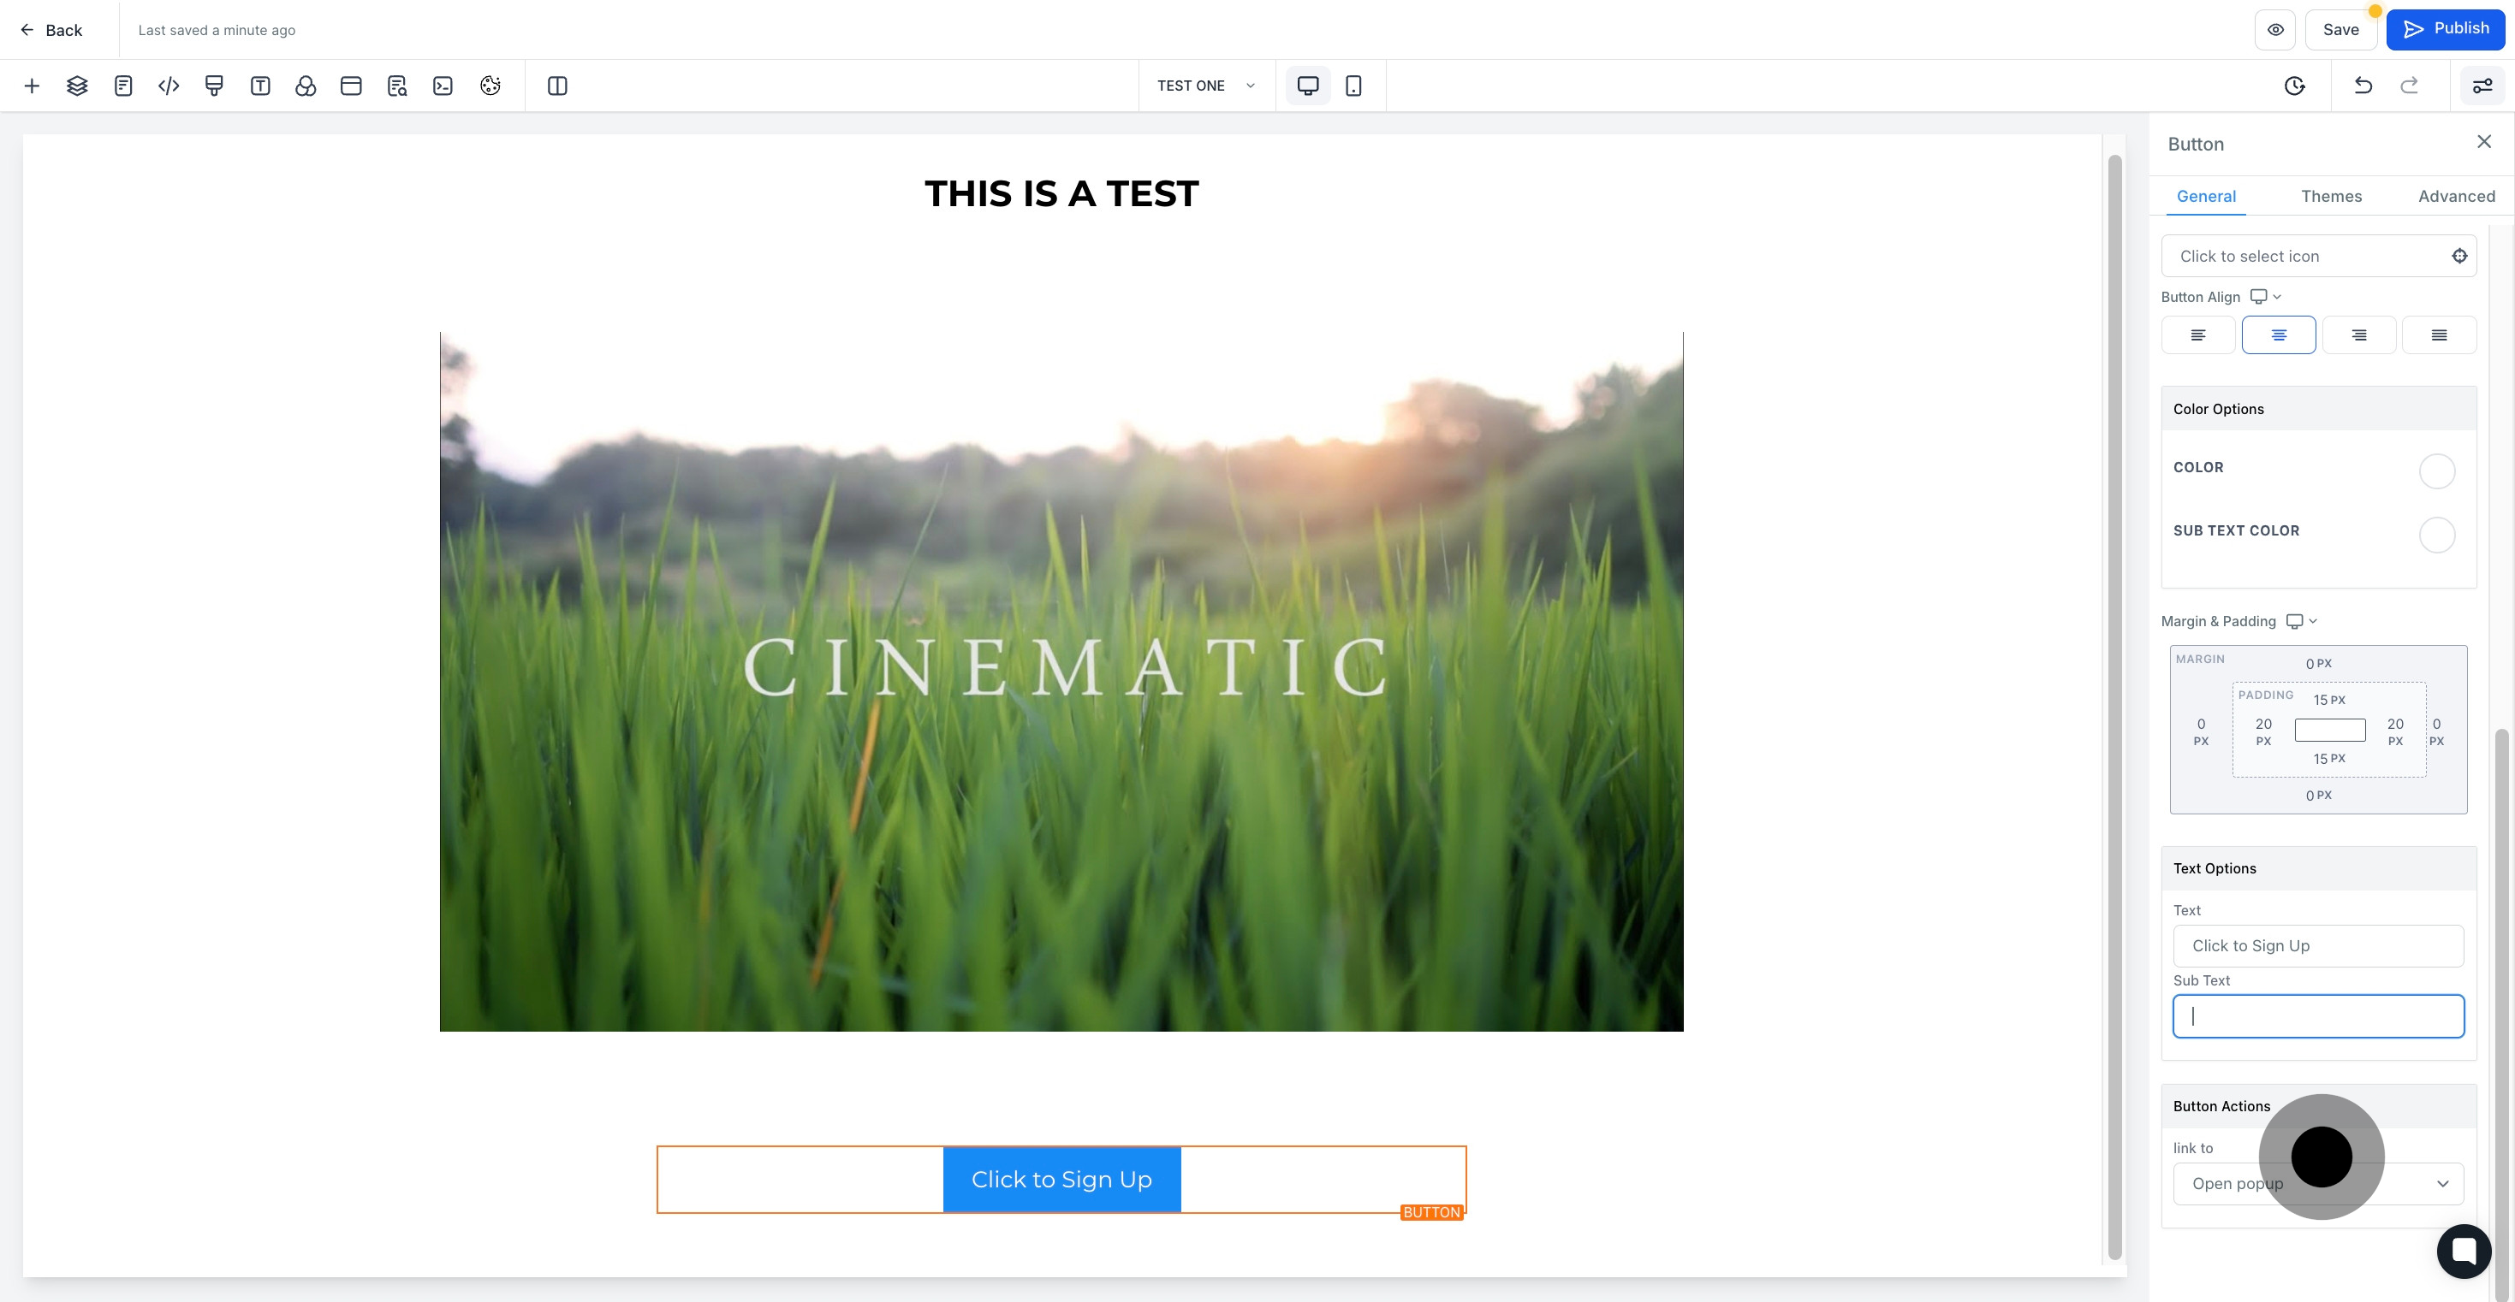2515x1302 pixels.
Task: Switch to the General tab
Action: click(x=2205, y=196)
